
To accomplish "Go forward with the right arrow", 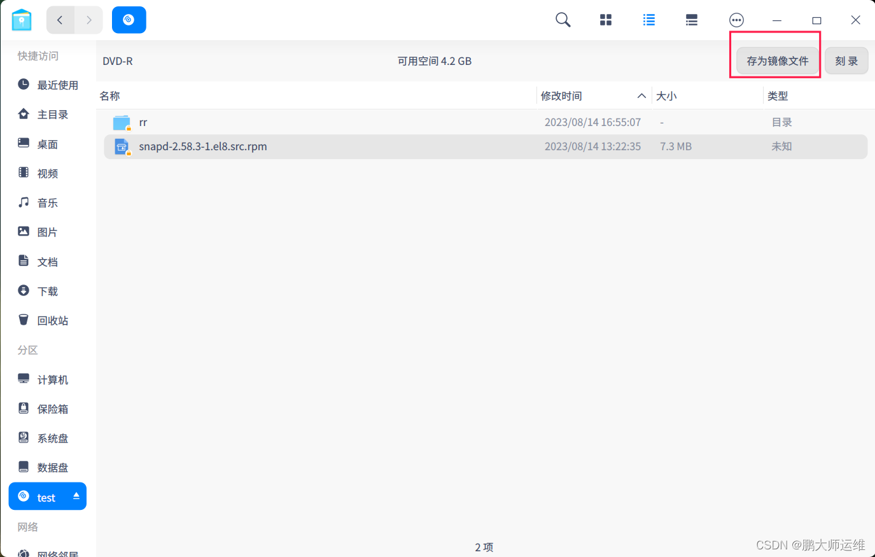I will pos(89,20).
